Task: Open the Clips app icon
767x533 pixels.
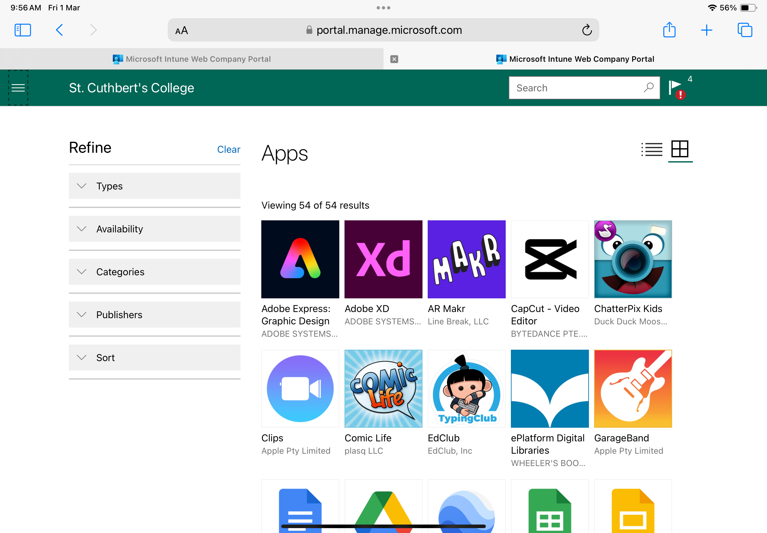Action: click(x=300, y=389)
